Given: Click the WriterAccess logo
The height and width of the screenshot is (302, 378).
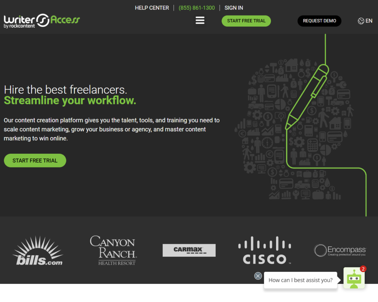Looking at the screenshot, I should pyautogui.click(x=41, y=20).
